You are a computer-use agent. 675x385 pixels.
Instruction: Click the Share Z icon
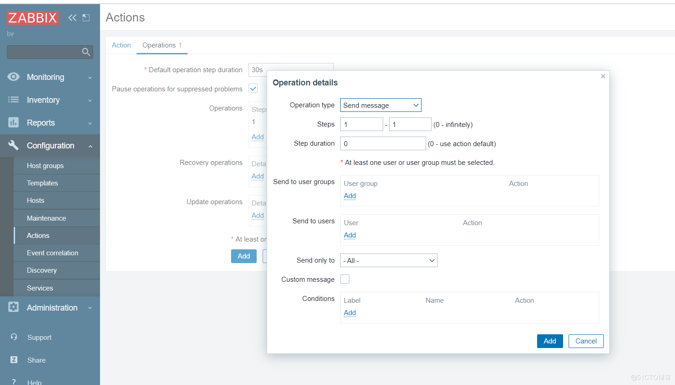[14, 360]
